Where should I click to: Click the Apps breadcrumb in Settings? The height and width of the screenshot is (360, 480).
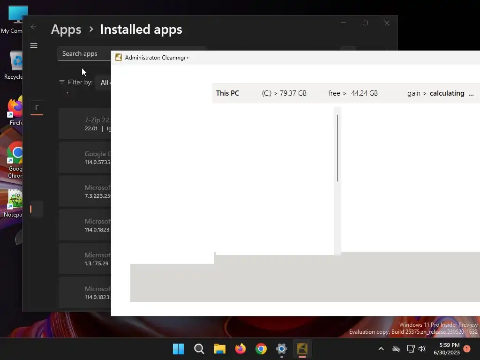coord(66,30)
